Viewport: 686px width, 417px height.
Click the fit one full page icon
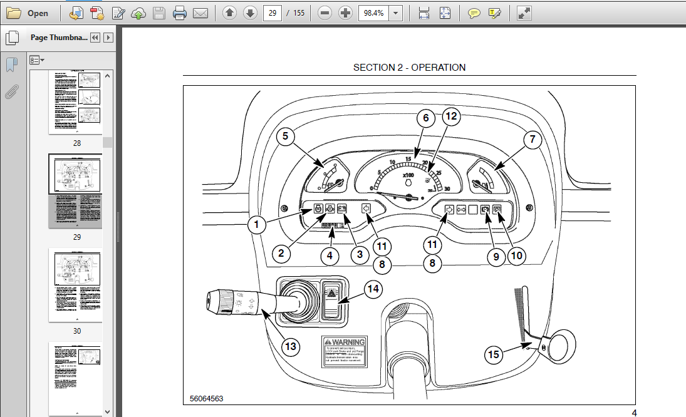(445, 13)
